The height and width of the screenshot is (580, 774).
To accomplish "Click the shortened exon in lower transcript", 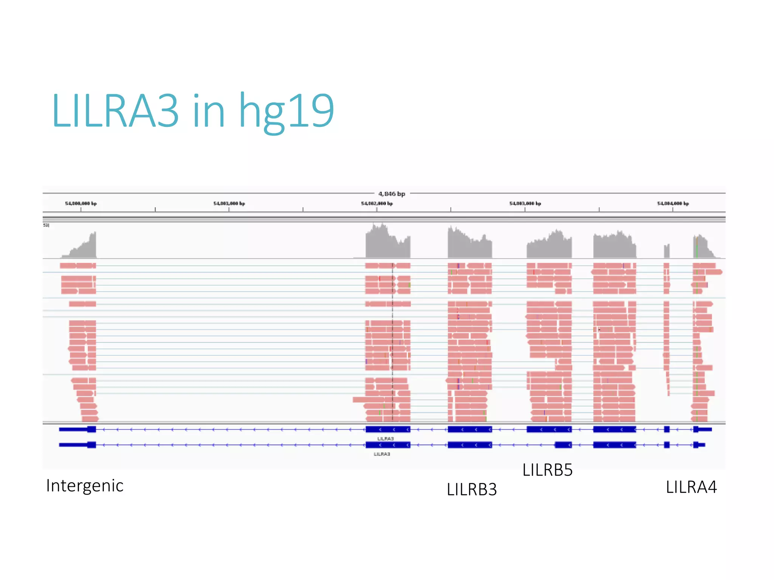I will pos(563,445).
